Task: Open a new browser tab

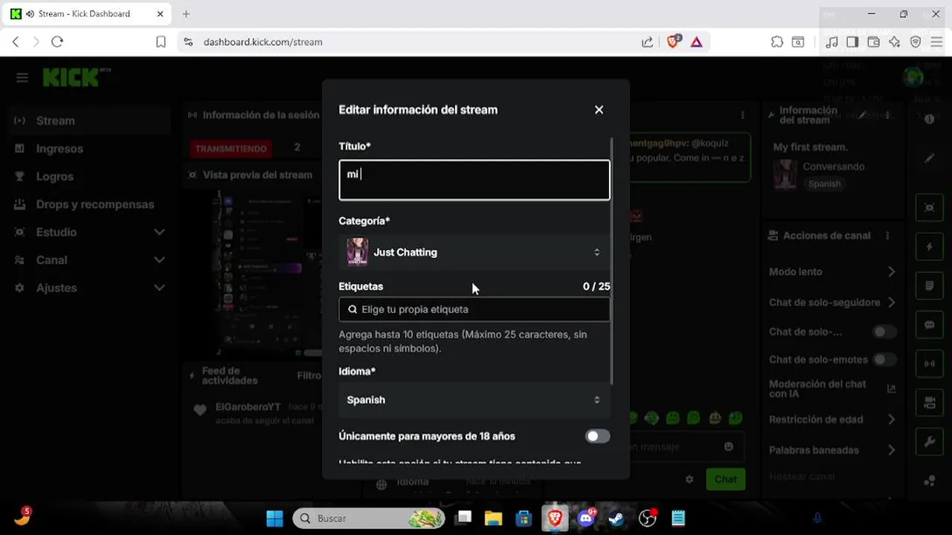Action: [186, 14]
